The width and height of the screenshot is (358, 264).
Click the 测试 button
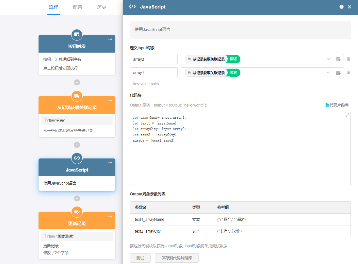coord(140,258)
